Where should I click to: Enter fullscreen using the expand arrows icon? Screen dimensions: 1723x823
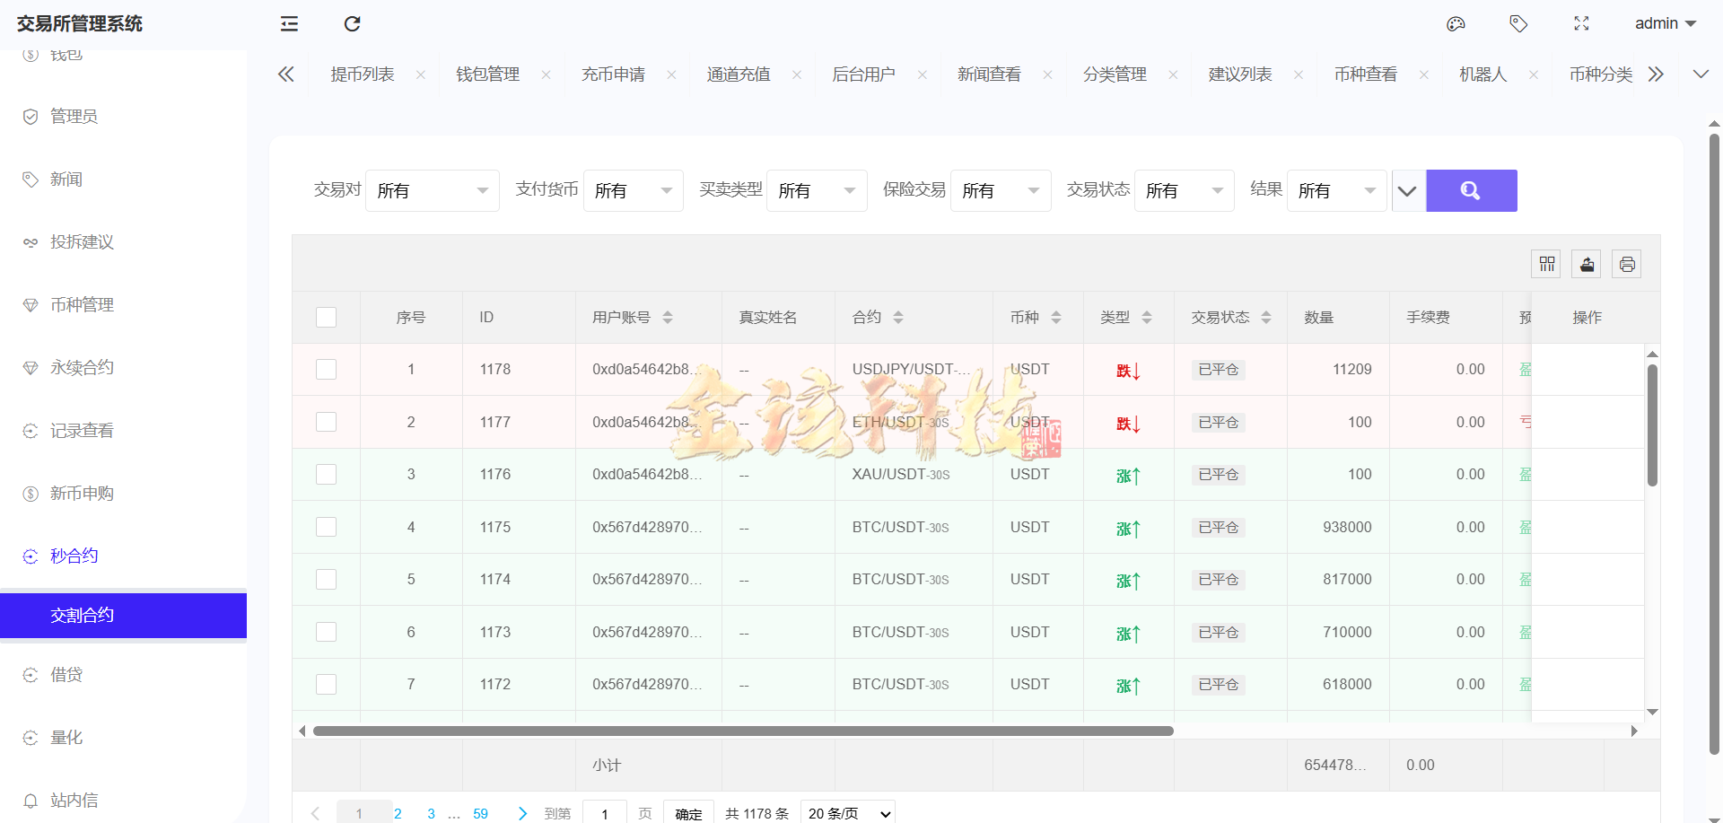[1582, 23]
